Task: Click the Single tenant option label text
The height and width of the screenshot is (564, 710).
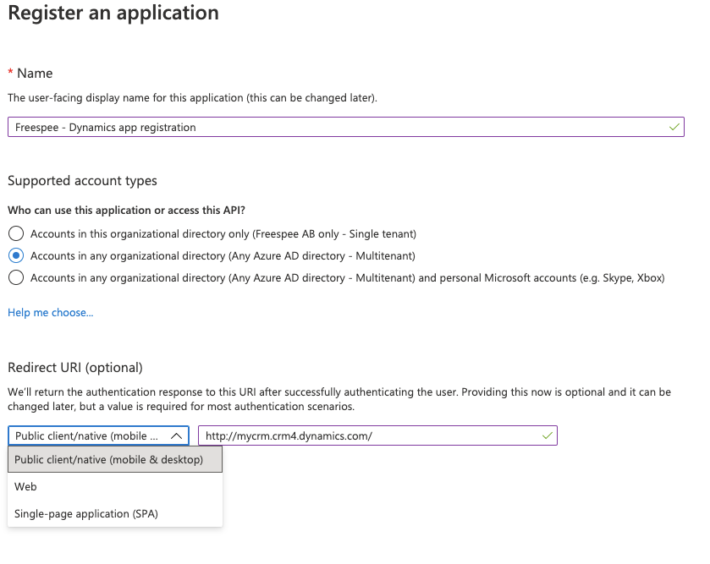Action: pyautogui.click(x=223, y=234)
